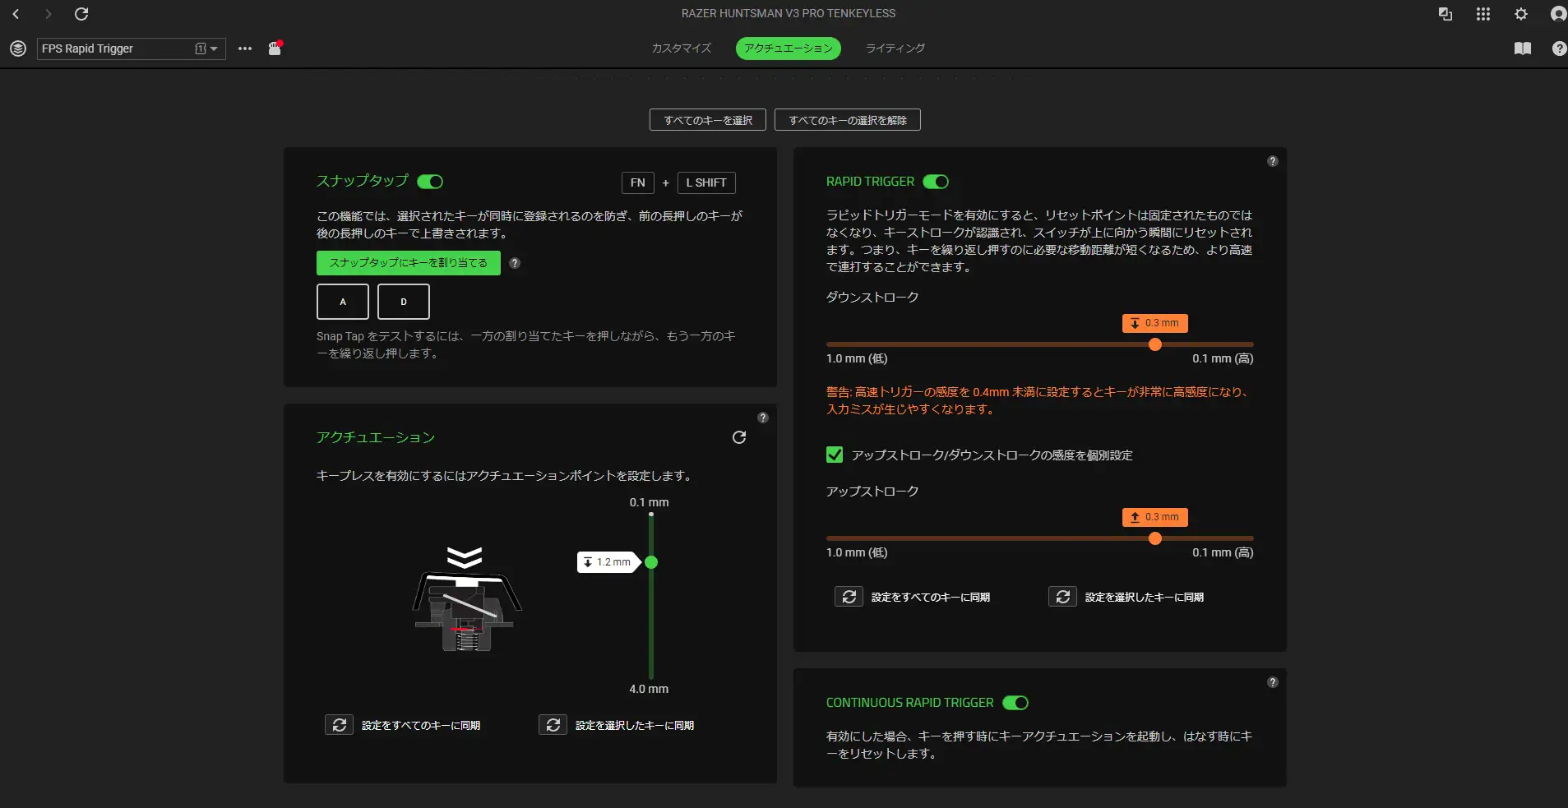This screenshot has width=1568, height=808.
Task: Switch to the カスタマイズ tab
Action: tap(682, 48)
